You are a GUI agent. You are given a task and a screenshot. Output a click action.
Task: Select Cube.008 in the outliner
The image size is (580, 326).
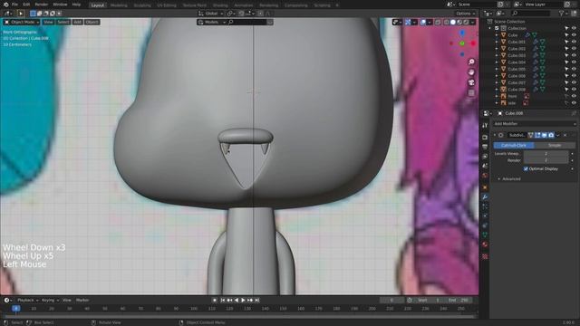point(517,90)
